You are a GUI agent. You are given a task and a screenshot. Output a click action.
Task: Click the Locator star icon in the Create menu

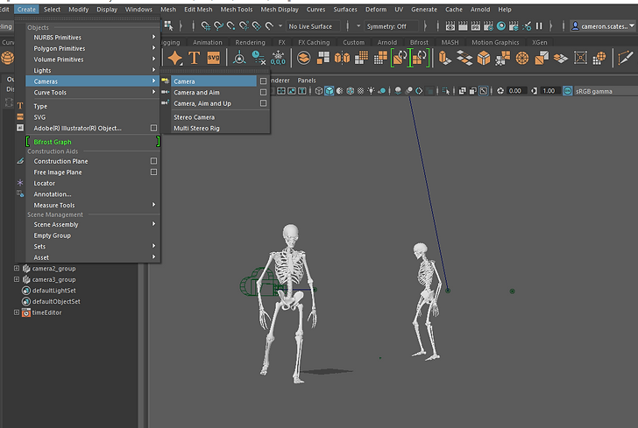point(20,183)
